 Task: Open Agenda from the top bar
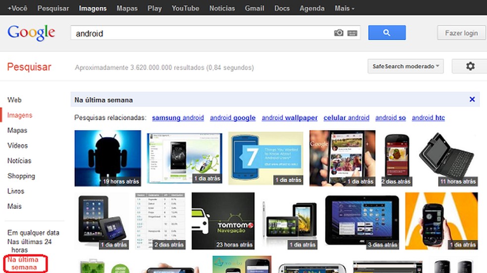312,8
